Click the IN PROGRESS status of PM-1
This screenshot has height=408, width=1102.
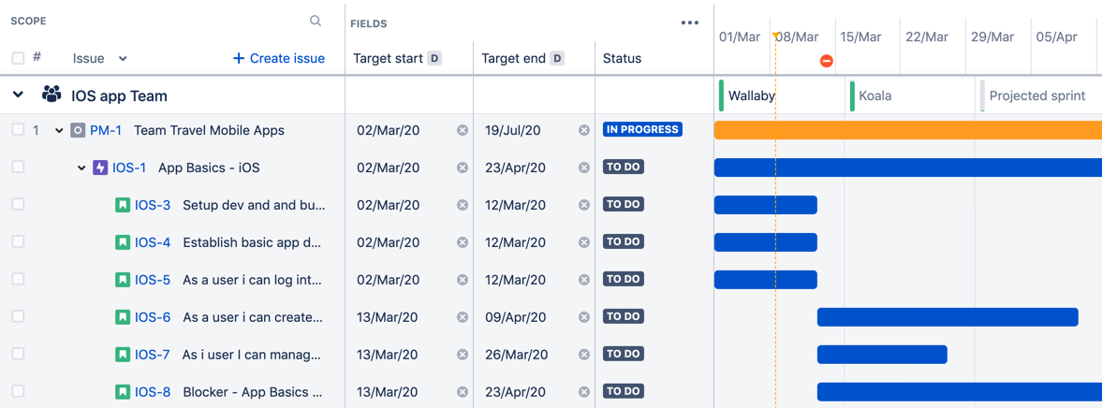click(642, 129)
